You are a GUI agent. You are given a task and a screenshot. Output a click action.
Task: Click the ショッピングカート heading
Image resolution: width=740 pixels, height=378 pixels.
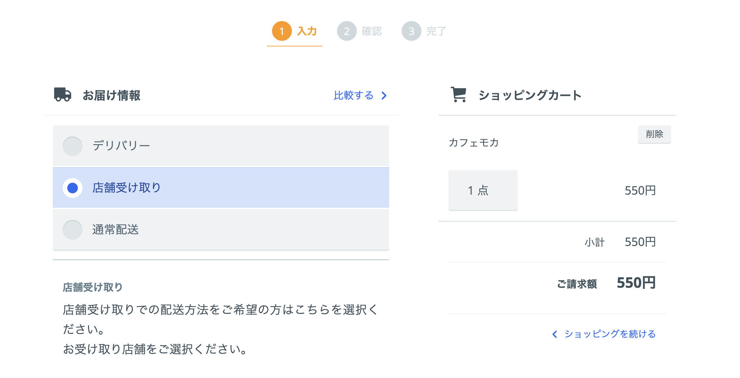(x=530, y=95)
